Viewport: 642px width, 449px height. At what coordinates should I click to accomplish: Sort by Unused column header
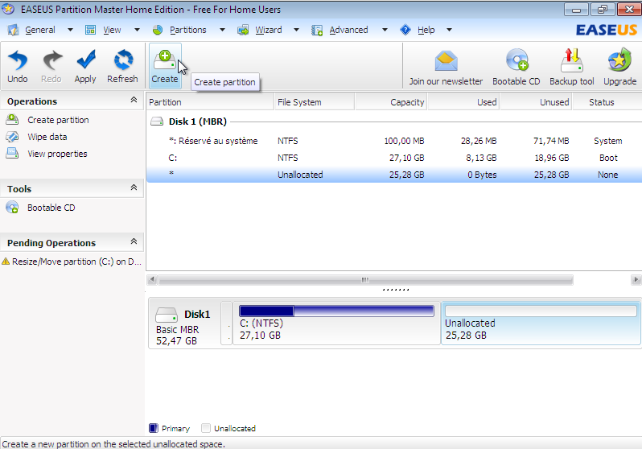pyautogui.click(x=536, y=102)
